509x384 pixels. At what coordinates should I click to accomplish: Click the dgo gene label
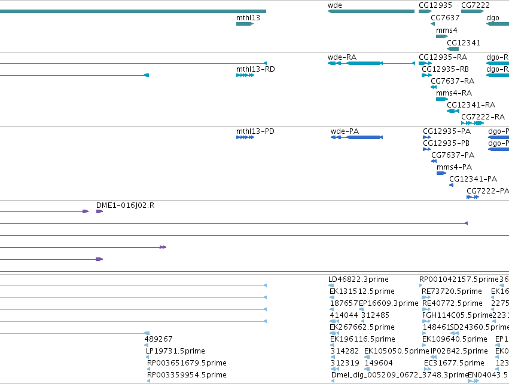coord(493,18)
